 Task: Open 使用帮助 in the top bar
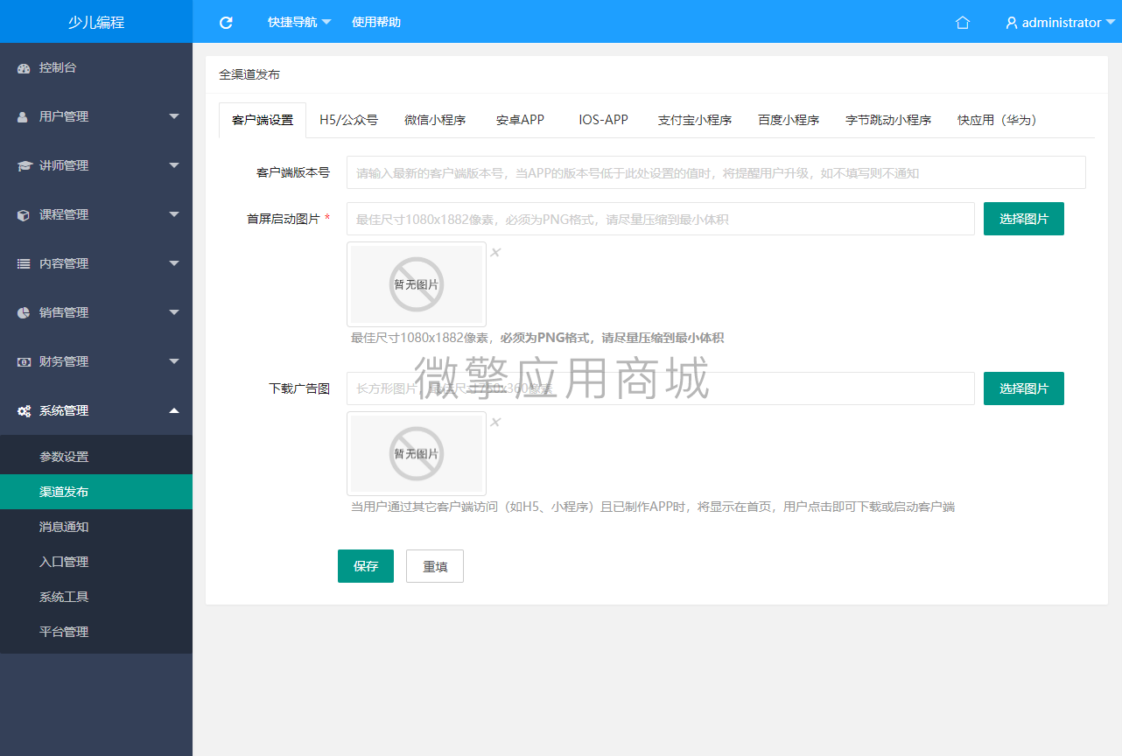pyautogui.click(x=376, y=23)
